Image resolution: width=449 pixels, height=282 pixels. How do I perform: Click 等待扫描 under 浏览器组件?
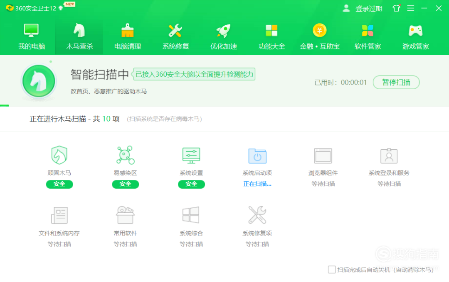[323, 184]
